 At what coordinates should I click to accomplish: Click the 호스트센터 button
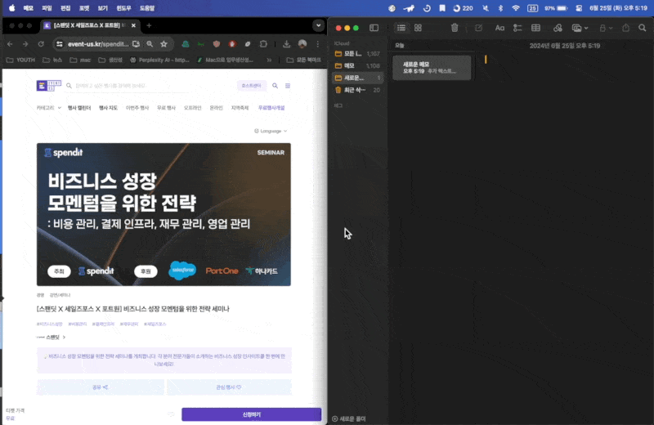point(251,85)
